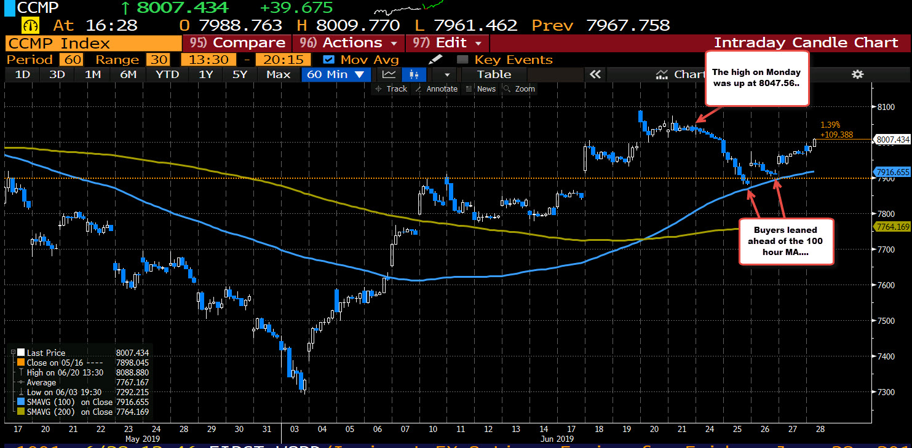
Task: Collapse panel with double-chevron icon
Action: [x=595, y=74]
